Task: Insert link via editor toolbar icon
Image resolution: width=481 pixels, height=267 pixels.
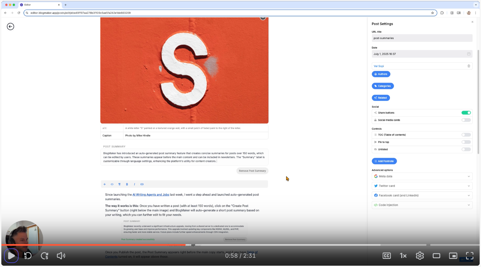Action: pos(142,184)
